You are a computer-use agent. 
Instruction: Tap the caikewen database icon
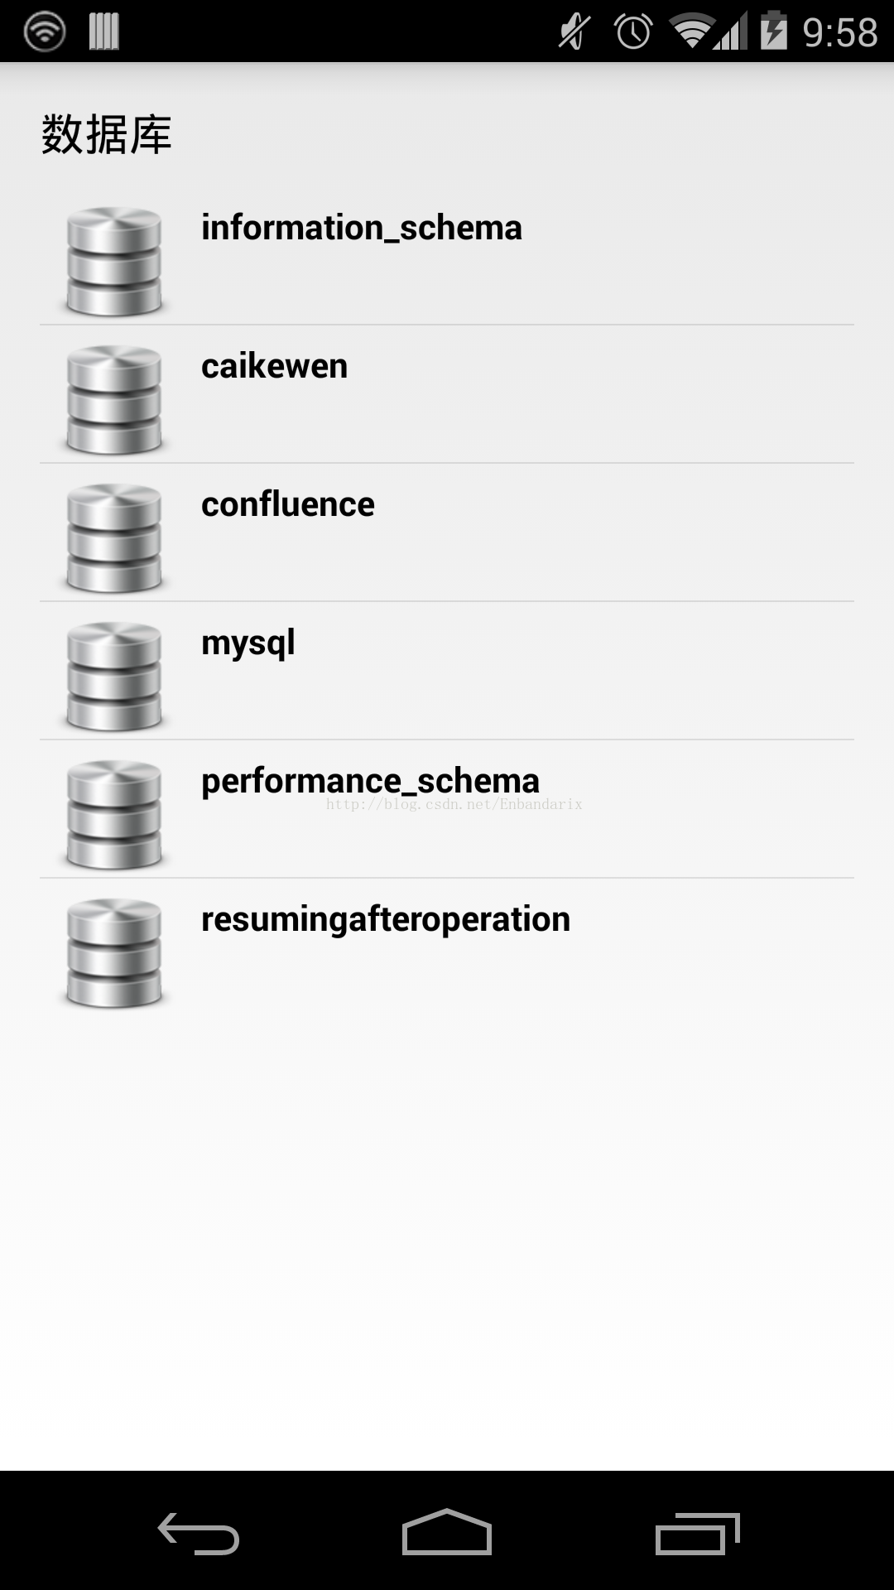[x=113, y=400]
